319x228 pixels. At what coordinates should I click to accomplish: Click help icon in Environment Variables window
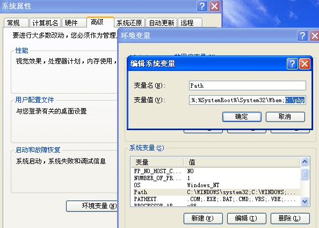pos(302,36)
